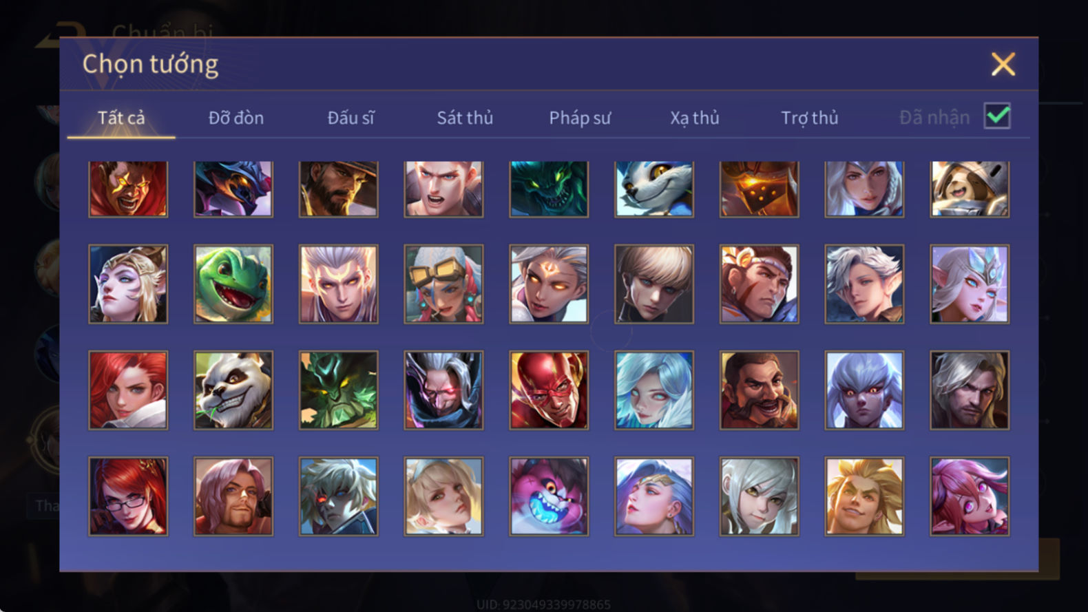Open the Xạ thủ tab
Image resolution: width=1088 pixels, height=612 pixels.
(x=695, y=118)
